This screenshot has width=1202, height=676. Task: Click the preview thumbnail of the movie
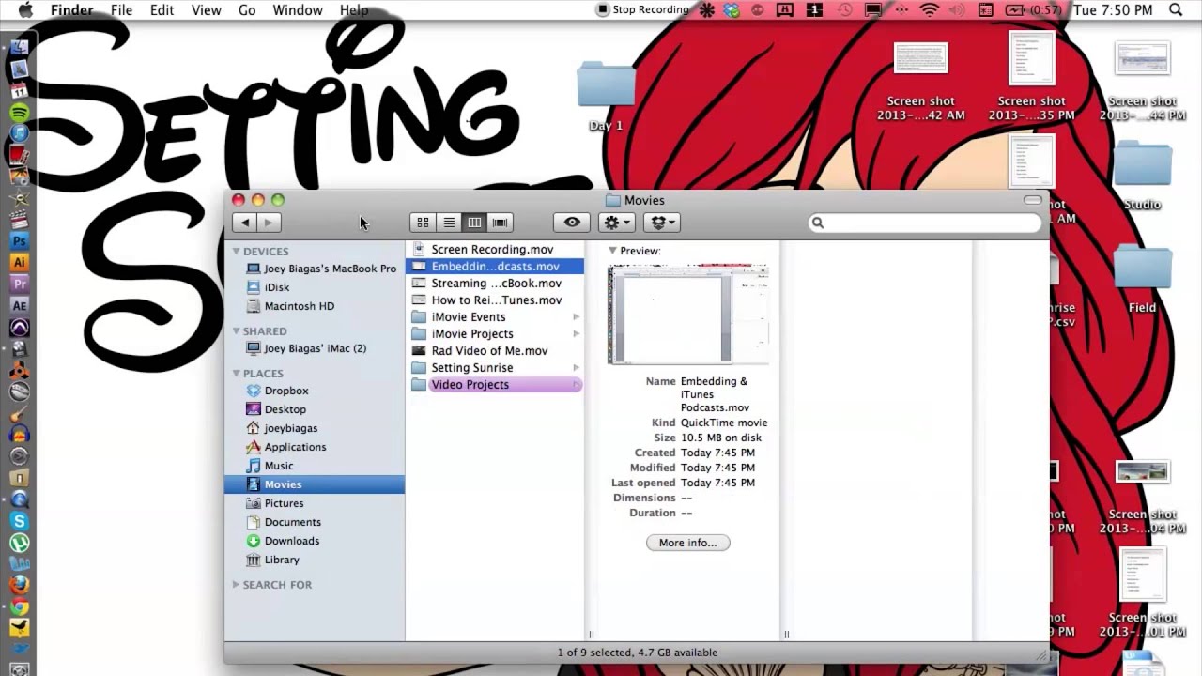click(x=688, y=315)
